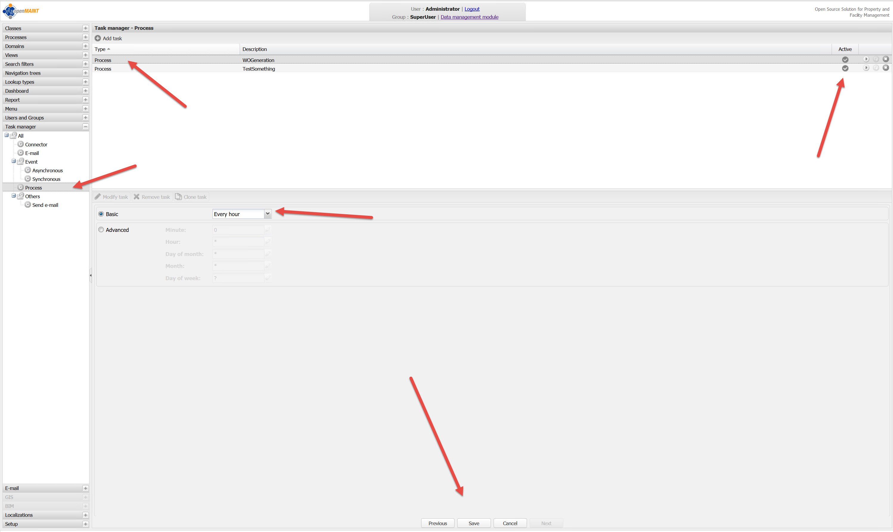The width and height of the screenshot is (893, 532).
Task: Click the left sidebar collapse handle
Action: [x=91, y=275]
